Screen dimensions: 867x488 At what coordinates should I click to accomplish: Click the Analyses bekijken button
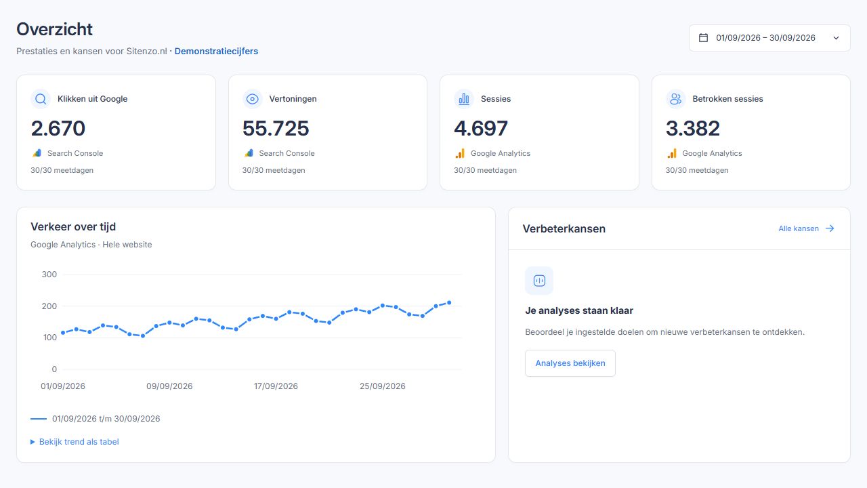(x=570, y=363)
